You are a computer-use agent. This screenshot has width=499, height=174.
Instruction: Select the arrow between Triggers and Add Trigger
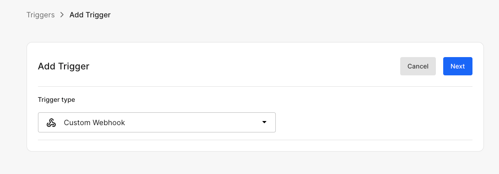(62, 15)
